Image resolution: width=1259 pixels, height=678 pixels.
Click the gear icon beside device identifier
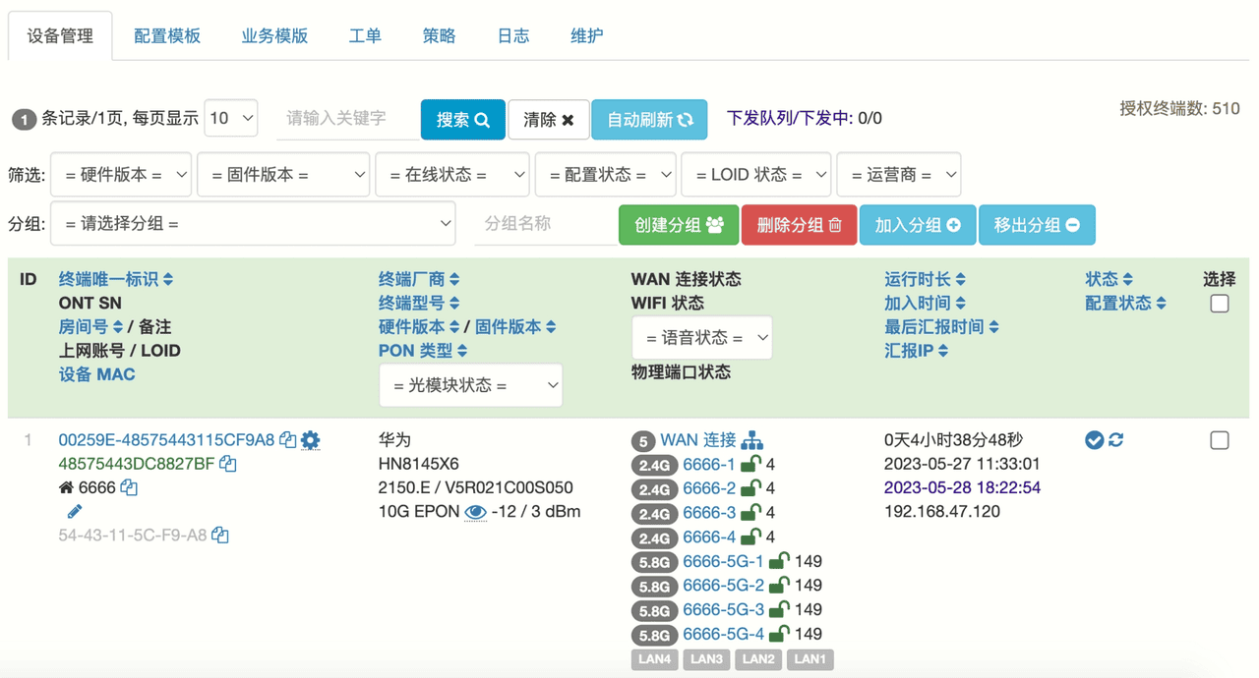click(311, 440)
